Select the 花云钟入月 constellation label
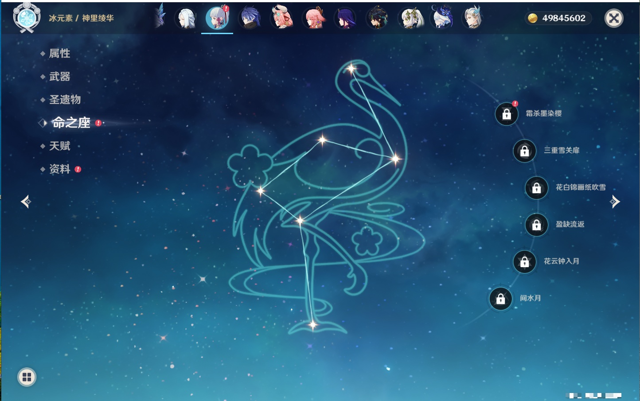The width and height of the screenshot is (640, 401). pyautogui.click(x=562, y=261)
